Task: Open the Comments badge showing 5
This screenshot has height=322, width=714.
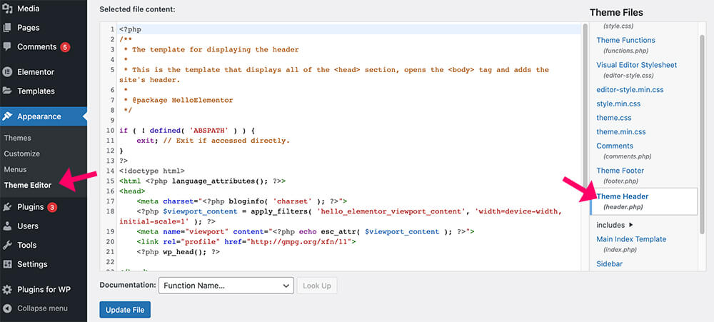Action: click(65, 47)
